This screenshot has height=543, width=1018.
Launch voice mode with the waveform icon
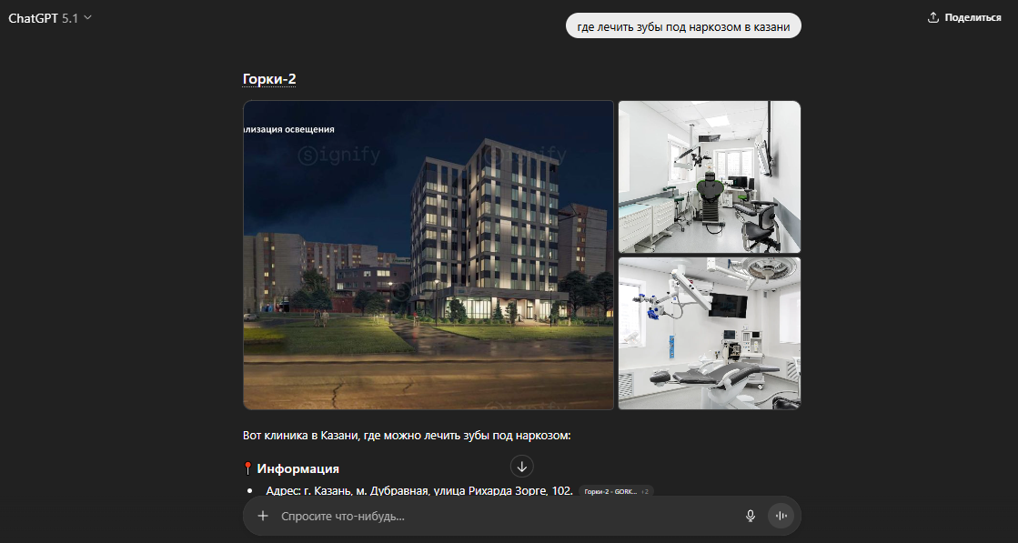click(781, 517)
